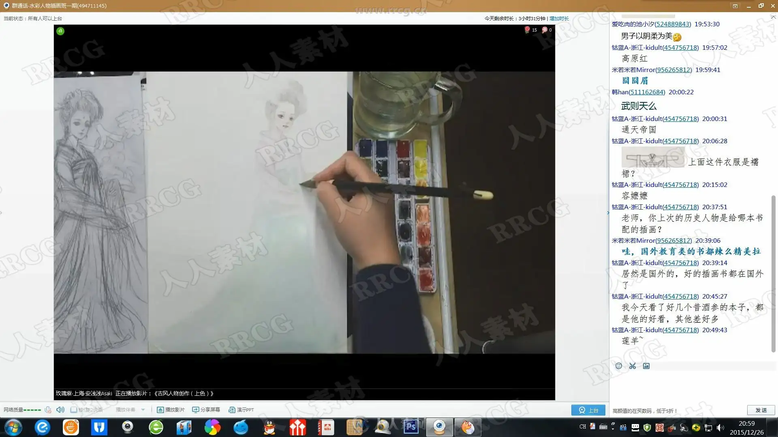
Task: Click the scissors screenshot icon
Action: click(x=633, y=366)
